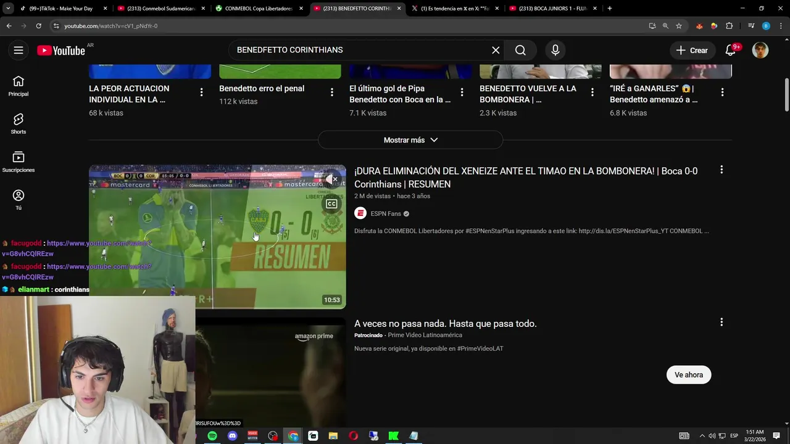The image size is (790, 444).
Task: Toggle captions on the video preview
Action: [331, 204]
